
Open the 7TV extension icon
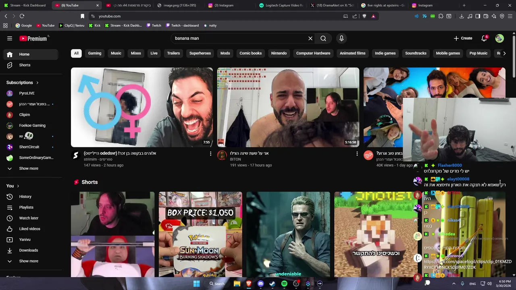(424, 16)
